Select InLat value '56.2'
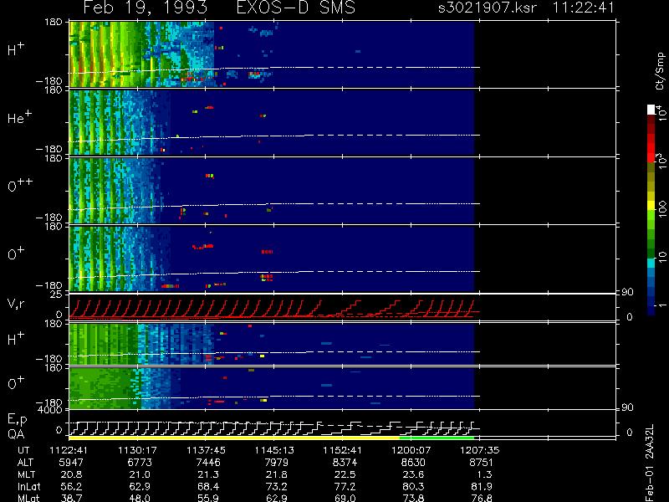The width and height of the screenshot is (669, 502). click(x=72, y=487)
